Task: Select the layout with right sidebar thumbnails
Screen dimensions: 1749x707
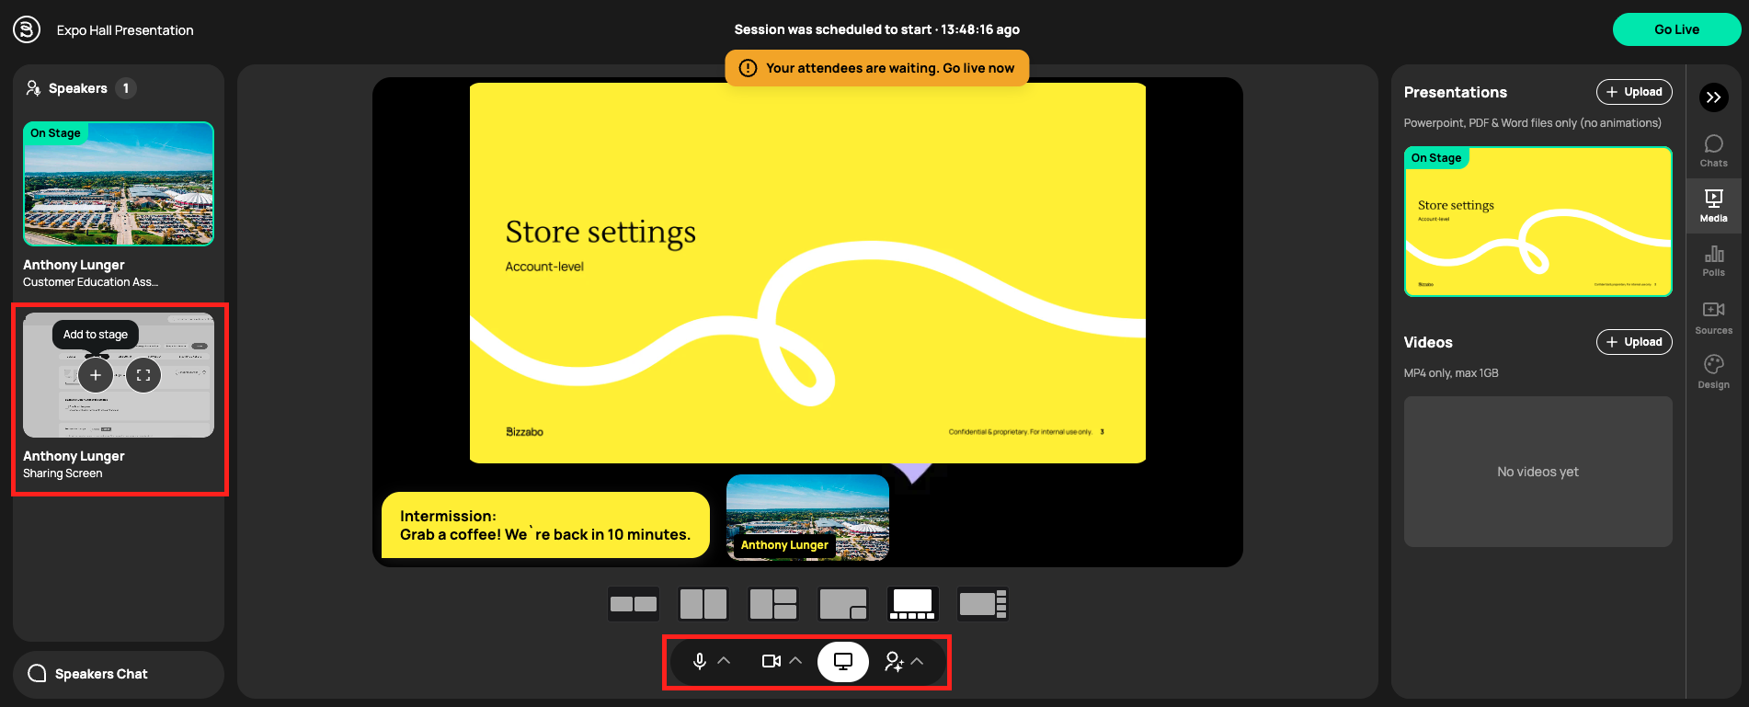Action: (x=983, y=604)
